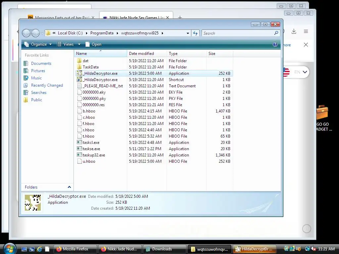Select the taskcl.exe application icon
This screenshot has height=254, width=339.
pos(79,142)
